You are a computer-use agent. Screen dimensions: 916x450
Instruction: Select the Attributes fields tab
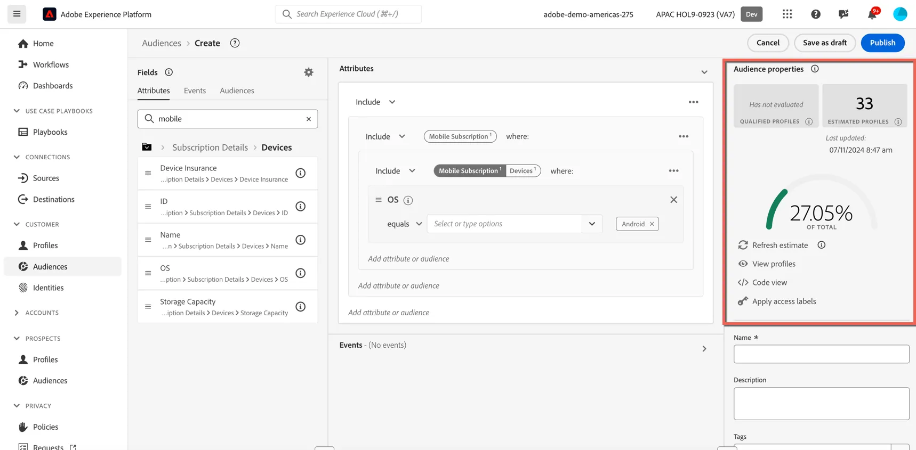154,91
